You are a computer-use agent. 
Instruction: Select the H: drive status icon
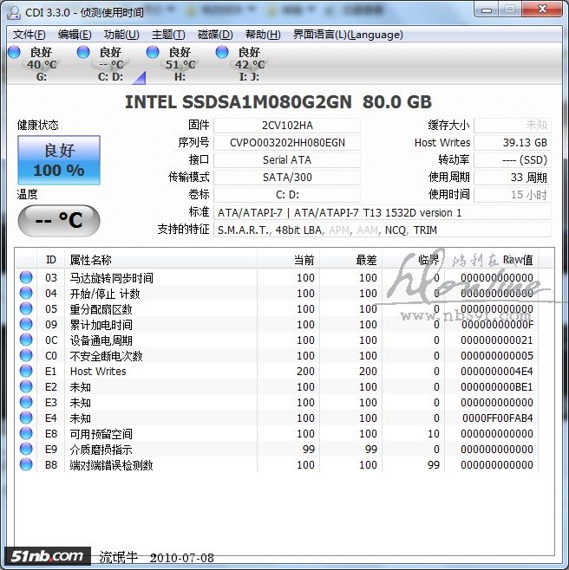click(153, 54)
